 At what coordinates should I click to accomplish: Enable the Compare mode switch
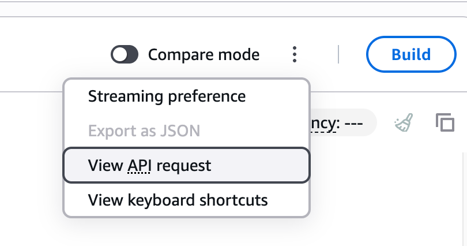[125, 55]
